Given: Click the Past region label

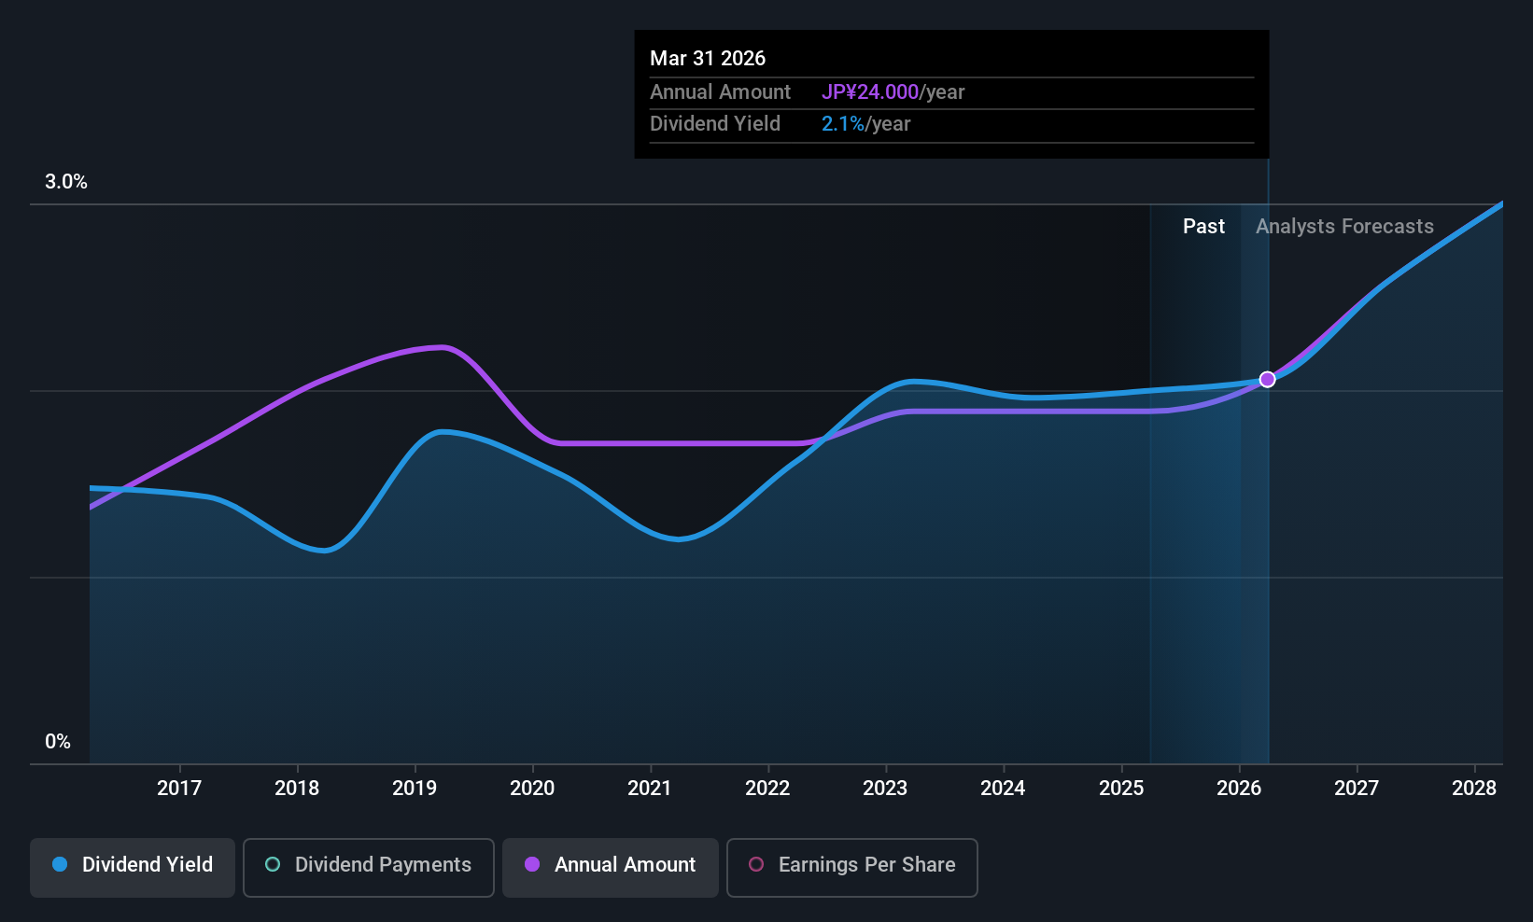Looking at the screenshot, I should [x=1203, y=226].
